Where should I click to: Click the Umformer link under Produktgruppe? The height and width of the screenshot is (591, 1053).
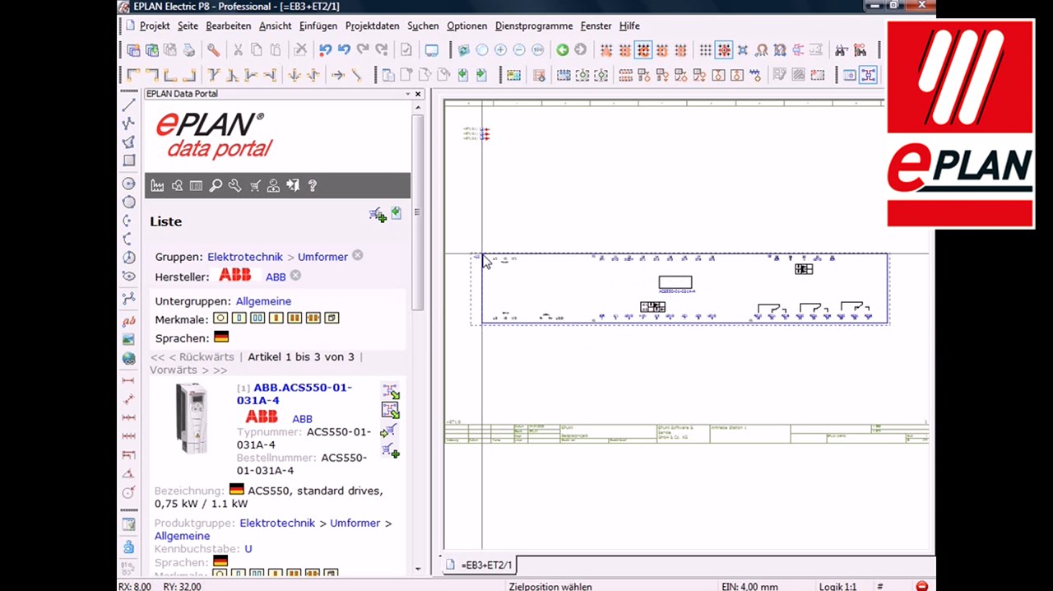click(x=355, y=524)
